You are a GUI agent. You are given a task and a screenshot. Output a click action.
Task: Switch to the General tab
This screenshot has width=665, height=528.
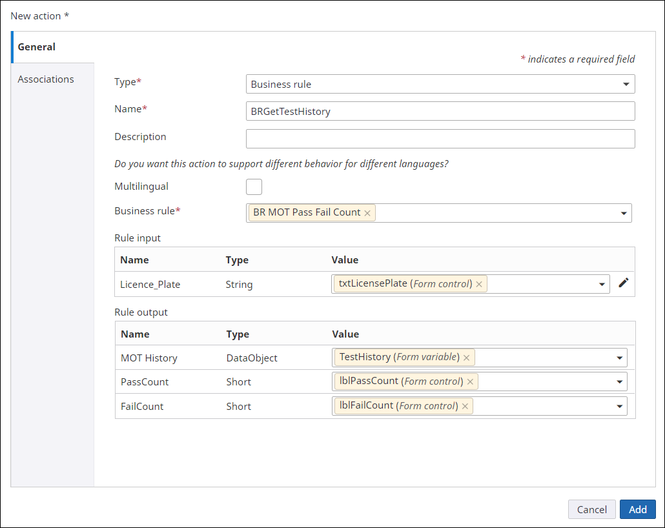37,47
